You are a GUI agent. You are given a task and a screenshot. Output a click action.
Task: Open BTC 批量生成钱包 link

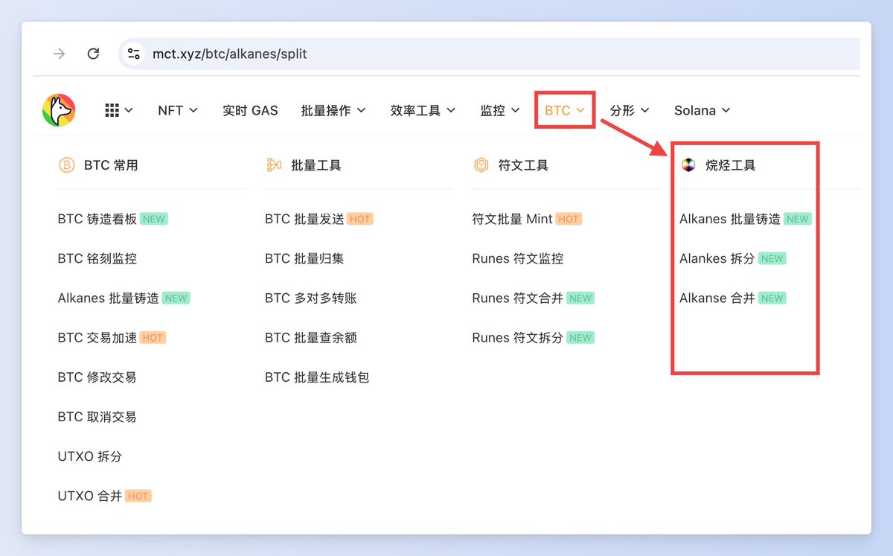[317, 377]
